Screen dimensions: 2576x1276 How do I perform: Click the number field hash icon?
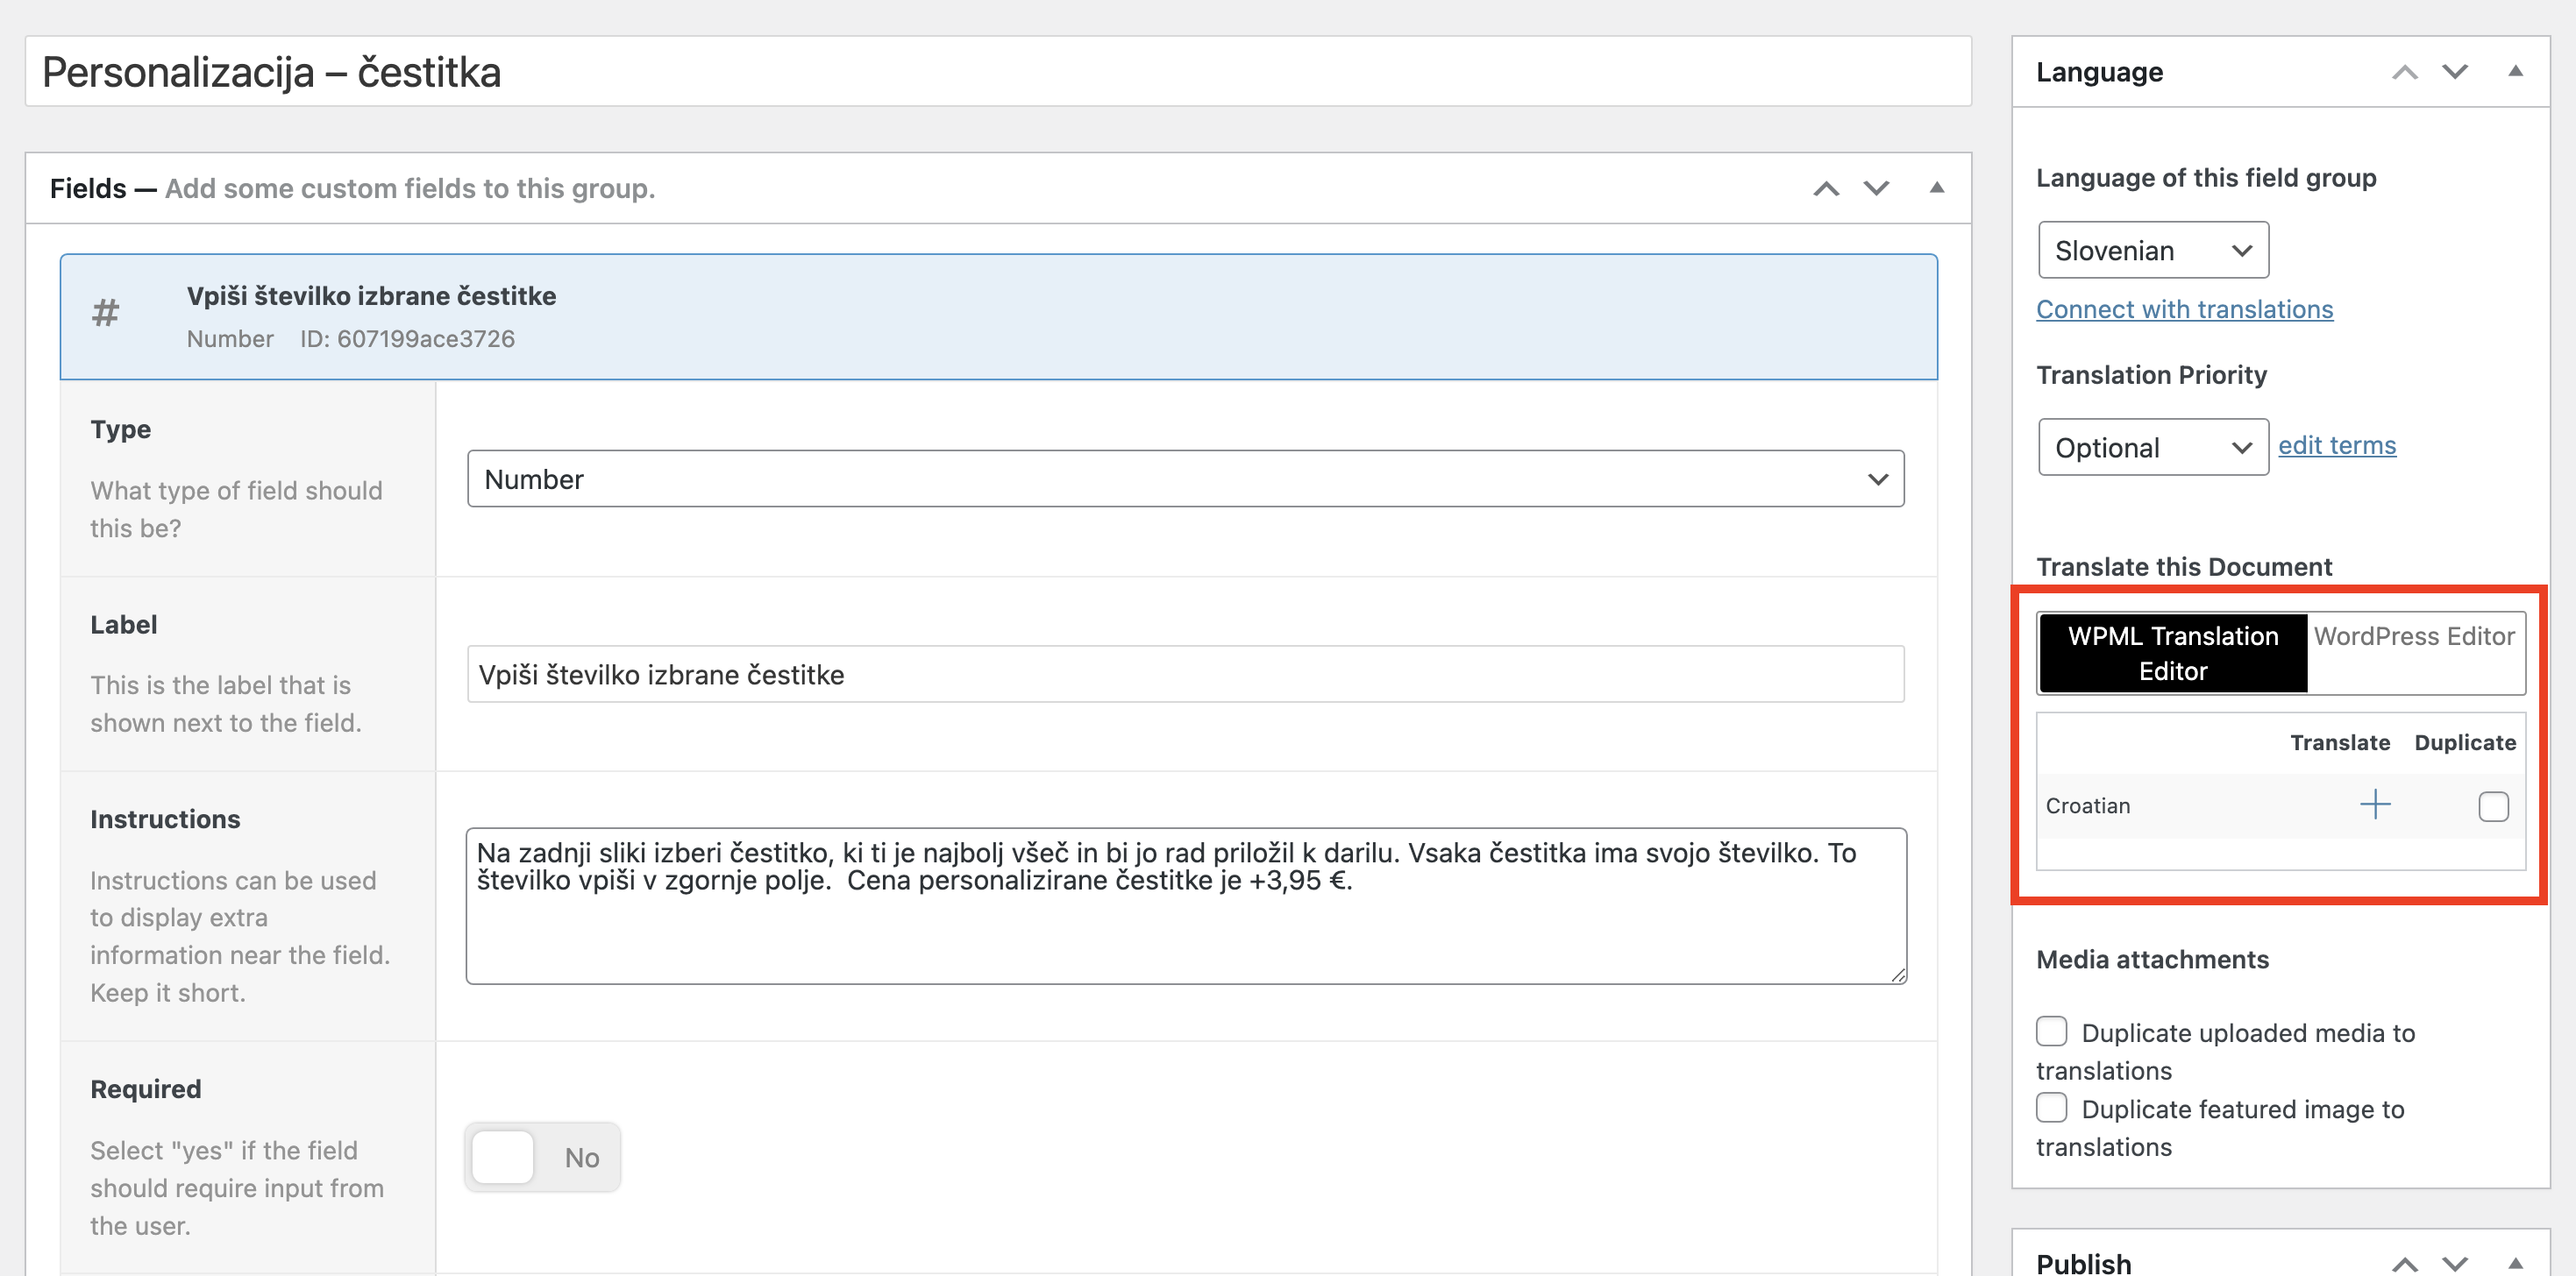pos(105,314)
